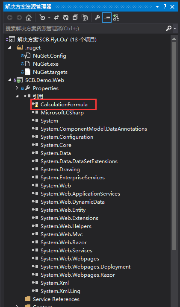Select Service References folder

[x=56, y=299]
